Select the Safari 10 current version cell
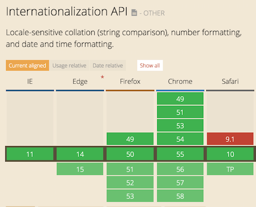This screenshot has height=207, width=256. [x=230, y=154]
